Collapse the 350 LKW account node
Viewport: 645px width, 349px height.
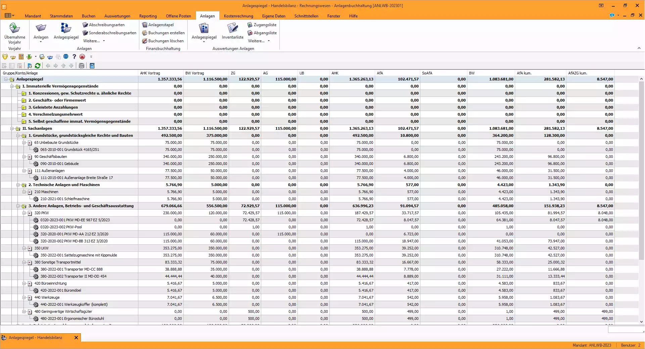pos(24,248)
